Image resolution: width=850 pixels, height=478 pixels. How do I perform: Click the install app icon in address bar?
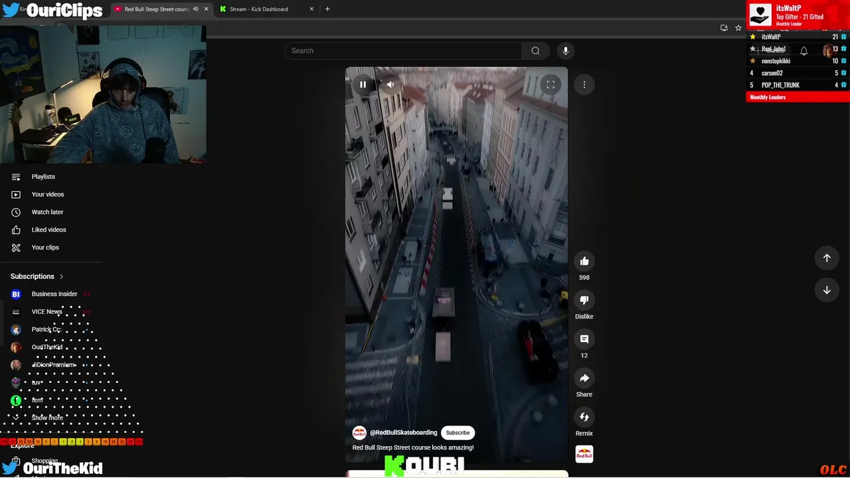point(724,28)
